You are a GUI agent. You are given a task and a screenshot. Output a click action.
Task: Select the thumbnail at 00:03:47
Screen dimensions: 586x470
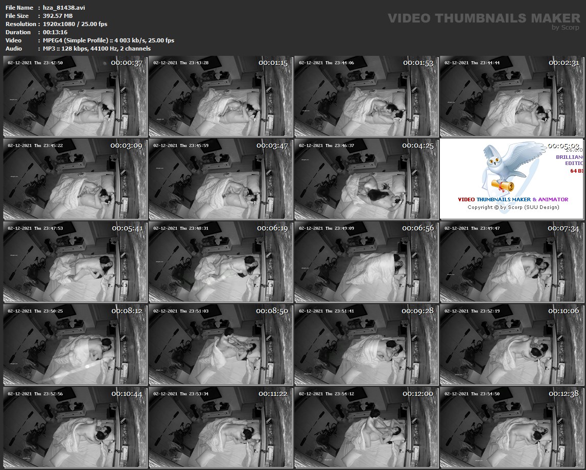point(220,179)
